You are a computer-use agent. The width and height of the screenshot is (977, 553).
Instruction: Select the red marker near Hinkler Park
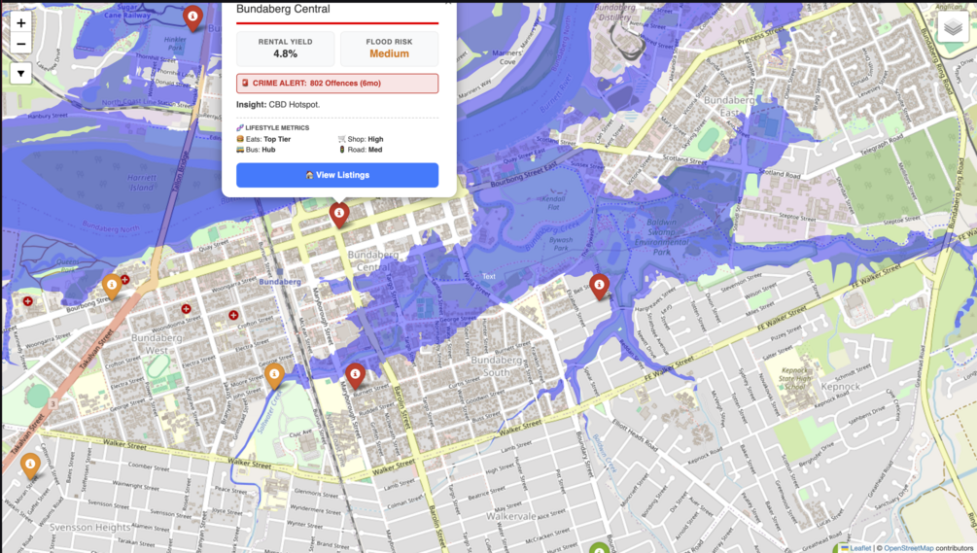pos(192,17)
